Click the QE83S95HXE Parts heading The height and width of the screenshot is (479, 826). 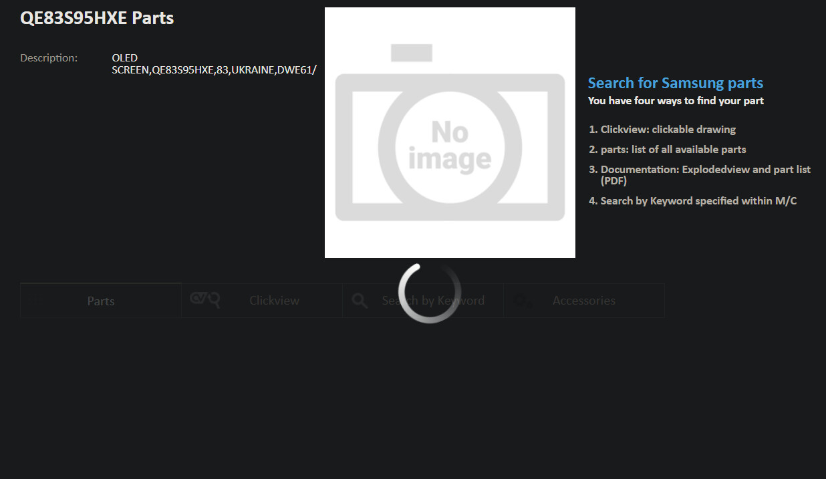(97, 18)
